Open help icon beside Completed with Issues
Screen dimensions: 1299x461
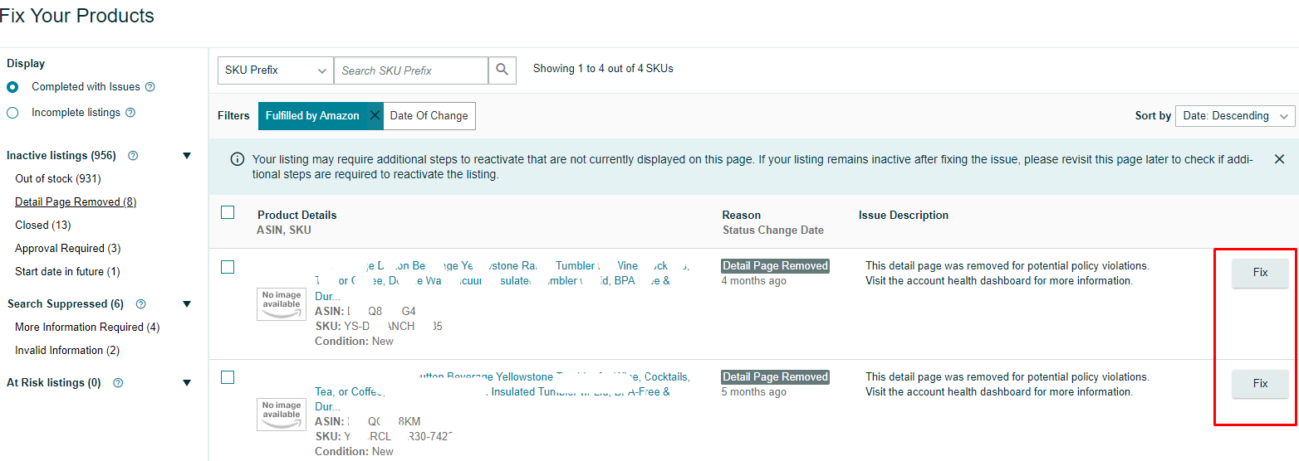(150, 87)
